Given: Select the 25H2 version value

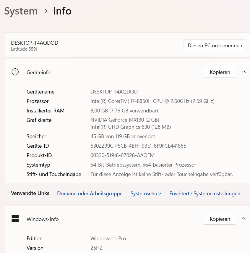Looking at the screenshot, I should (96, 248).
